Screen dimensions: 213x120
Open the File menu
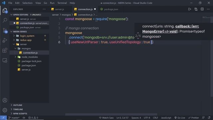click(x=10, y=3)
